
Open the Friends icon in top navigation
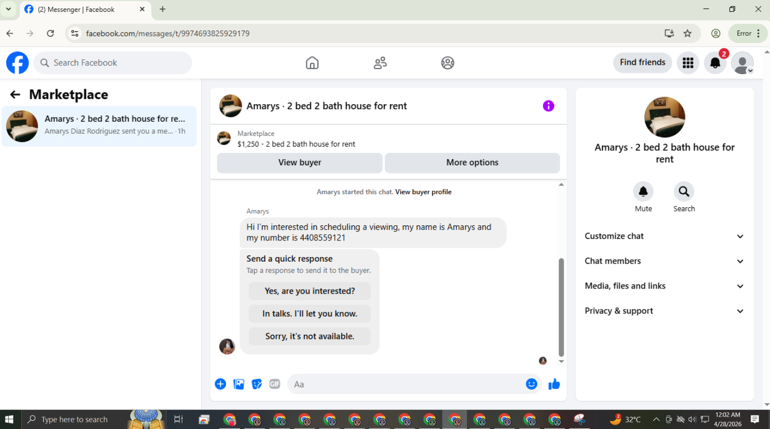click(380, 63)
